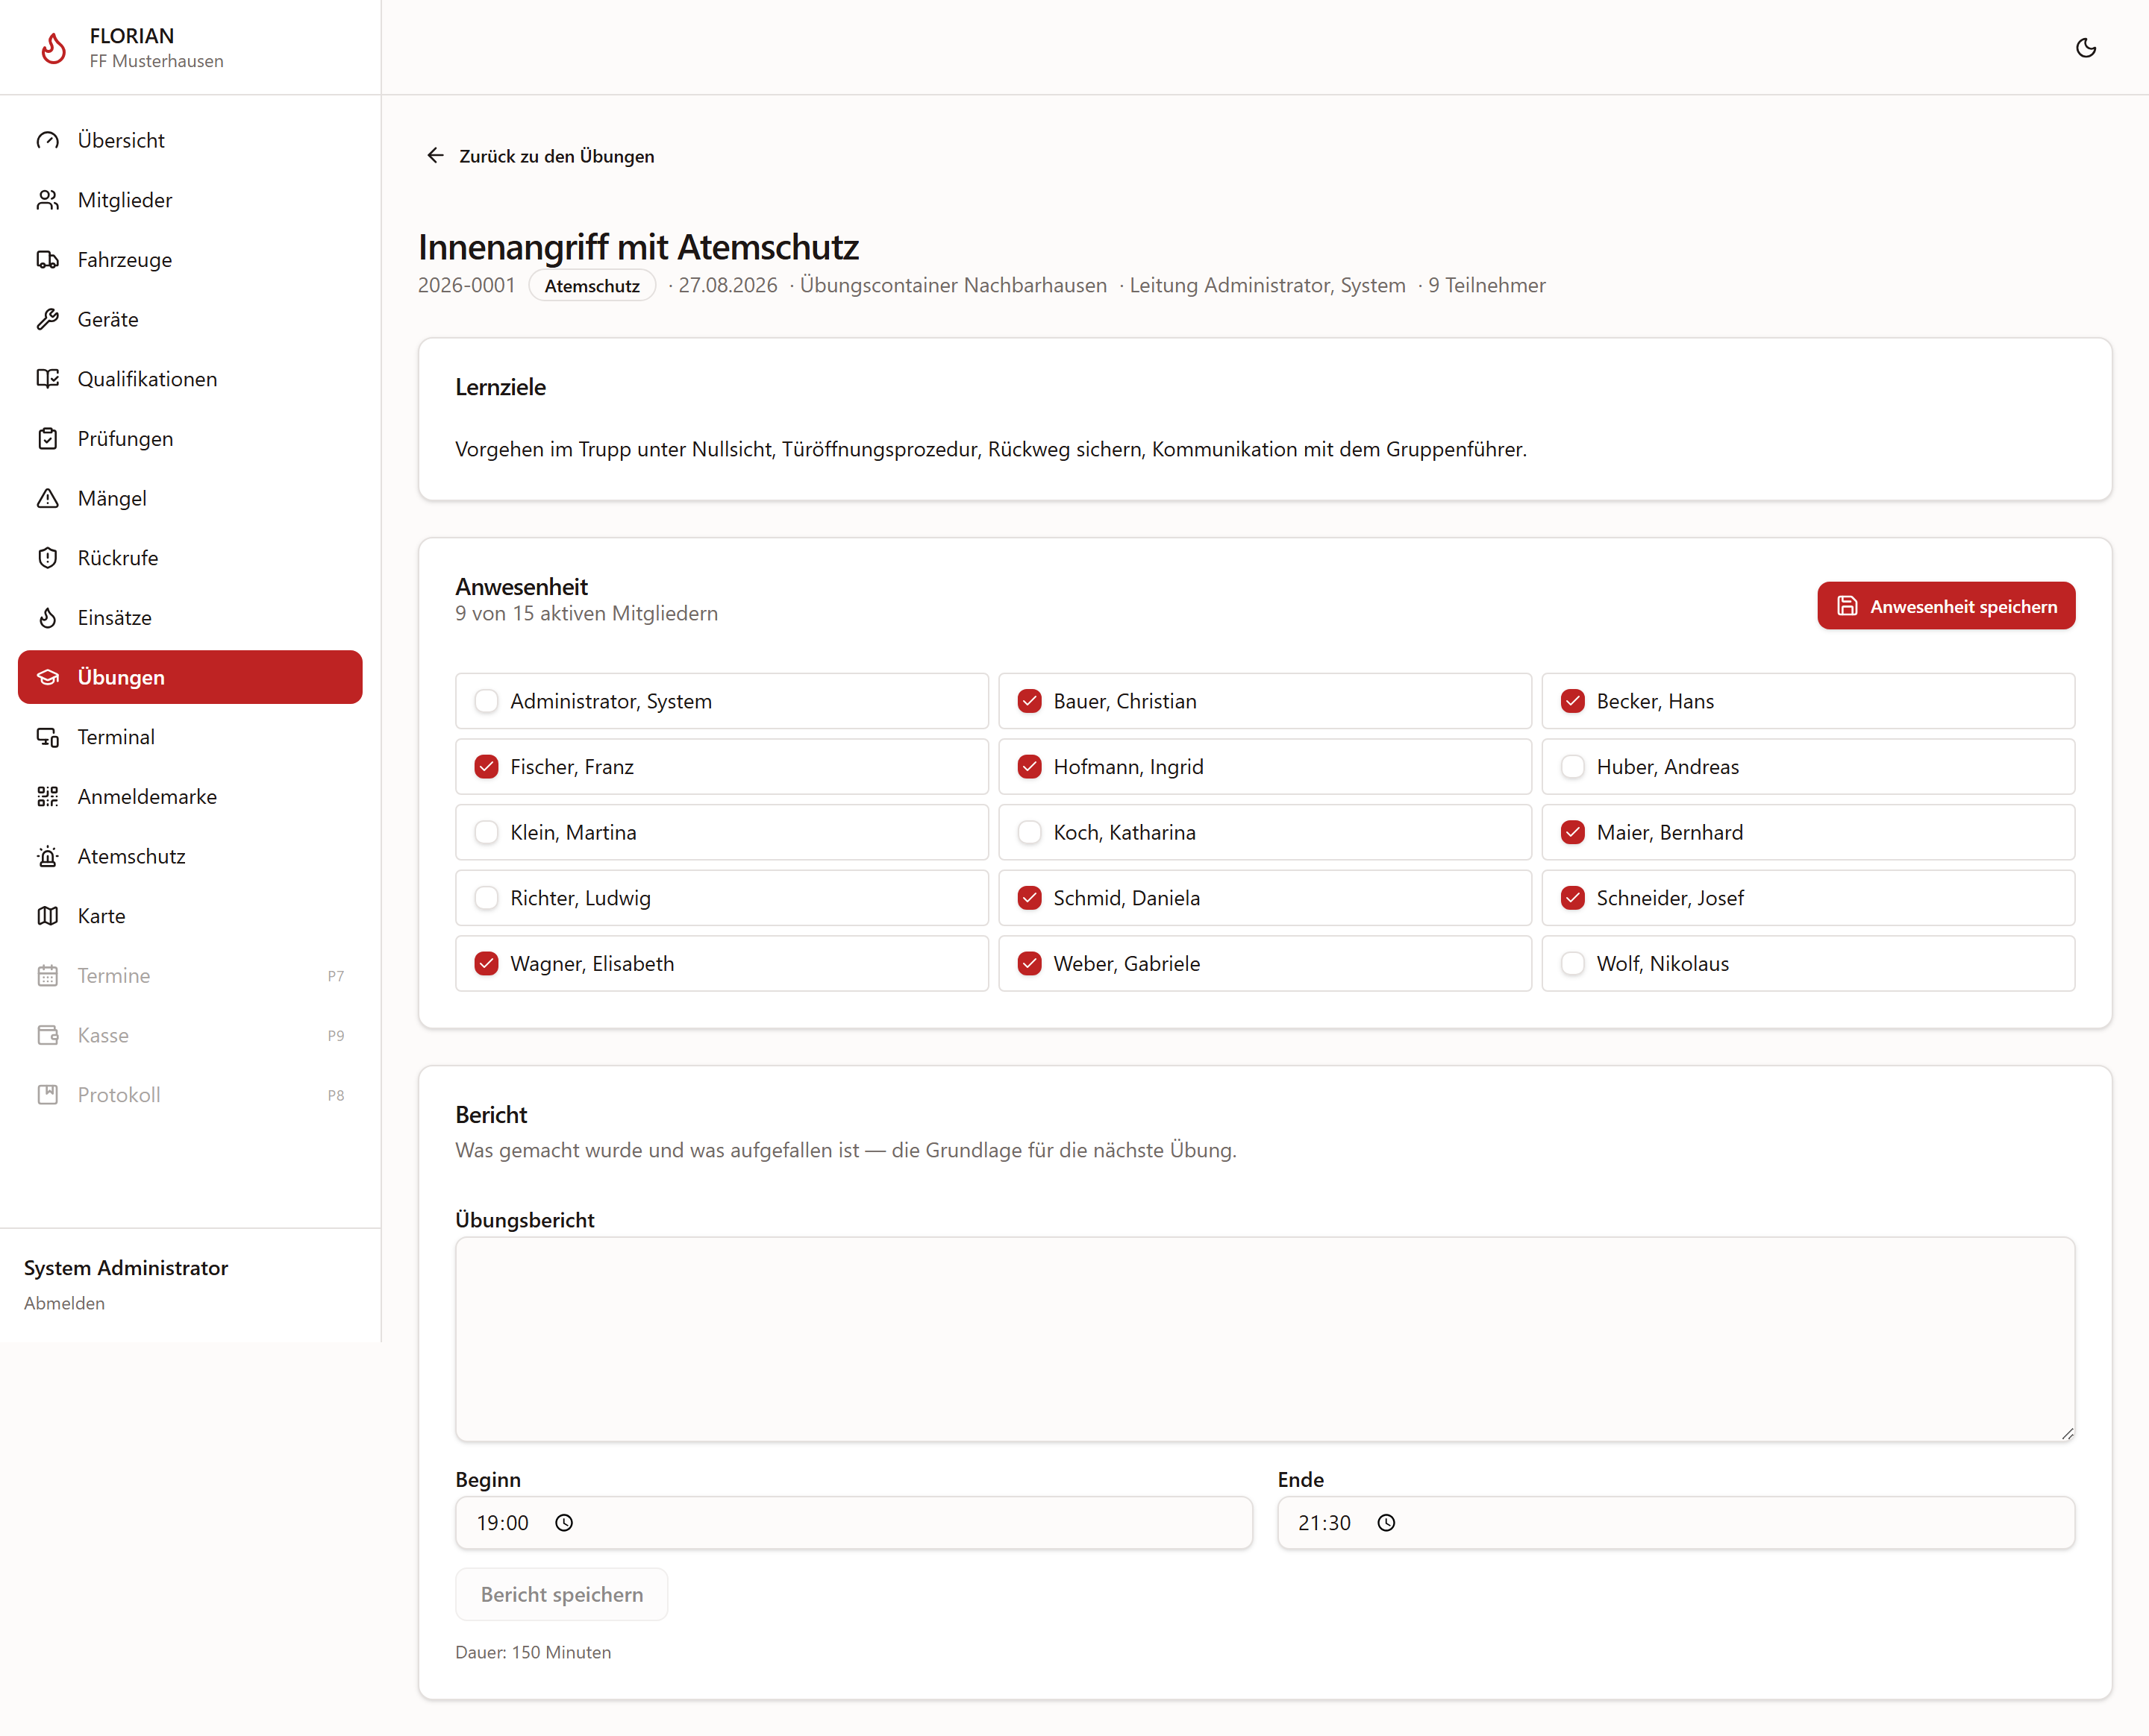Open the Beginn time picker clock icon
2149x1736 pixels.
coord(564,1522)
